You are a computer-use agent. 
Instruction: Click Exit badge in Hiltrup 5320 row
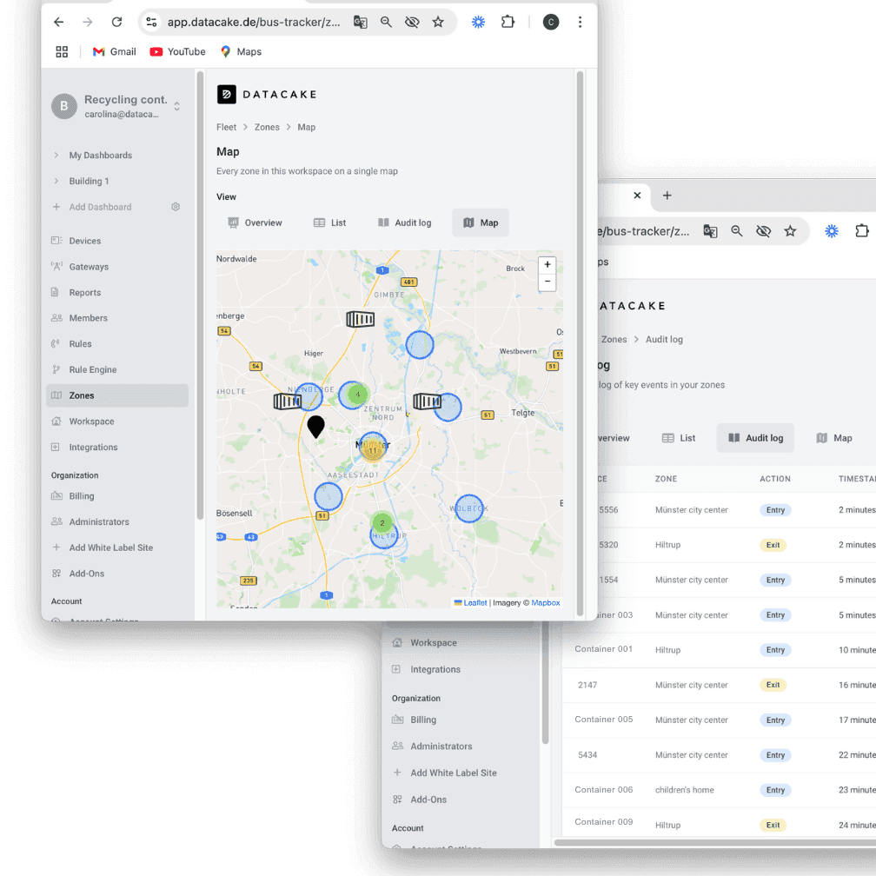[x=773, y=545]
